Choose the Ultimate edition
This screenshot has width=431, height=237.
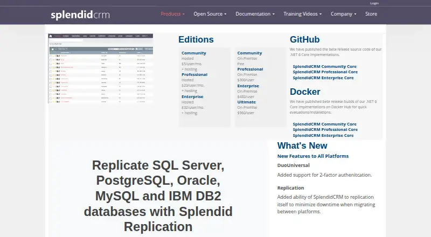pyautogui.click(x=247, y=102)
